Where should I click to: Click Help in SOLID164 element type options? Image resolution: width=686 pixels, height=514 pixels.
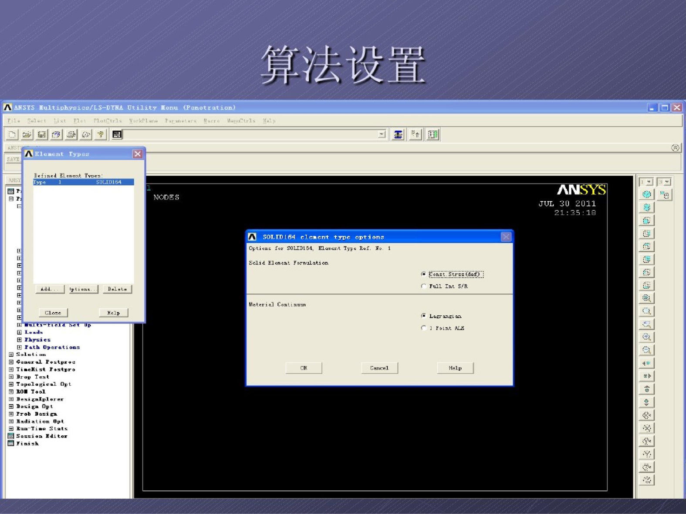pyautogui.click(x=455, y=368)
